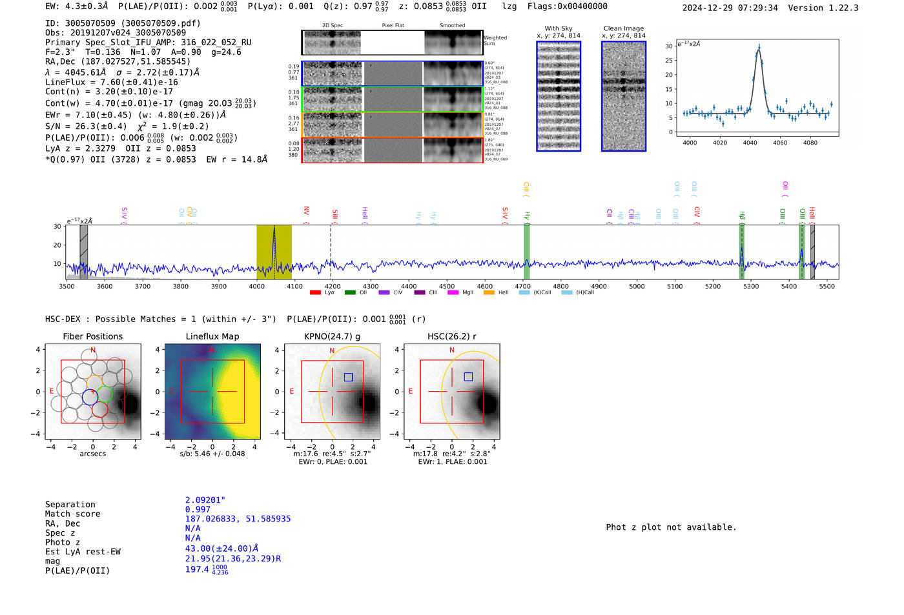Click the green Hγ band in the spectrum
This screenshot has height=615, width=904.
(x=527, y=252)
